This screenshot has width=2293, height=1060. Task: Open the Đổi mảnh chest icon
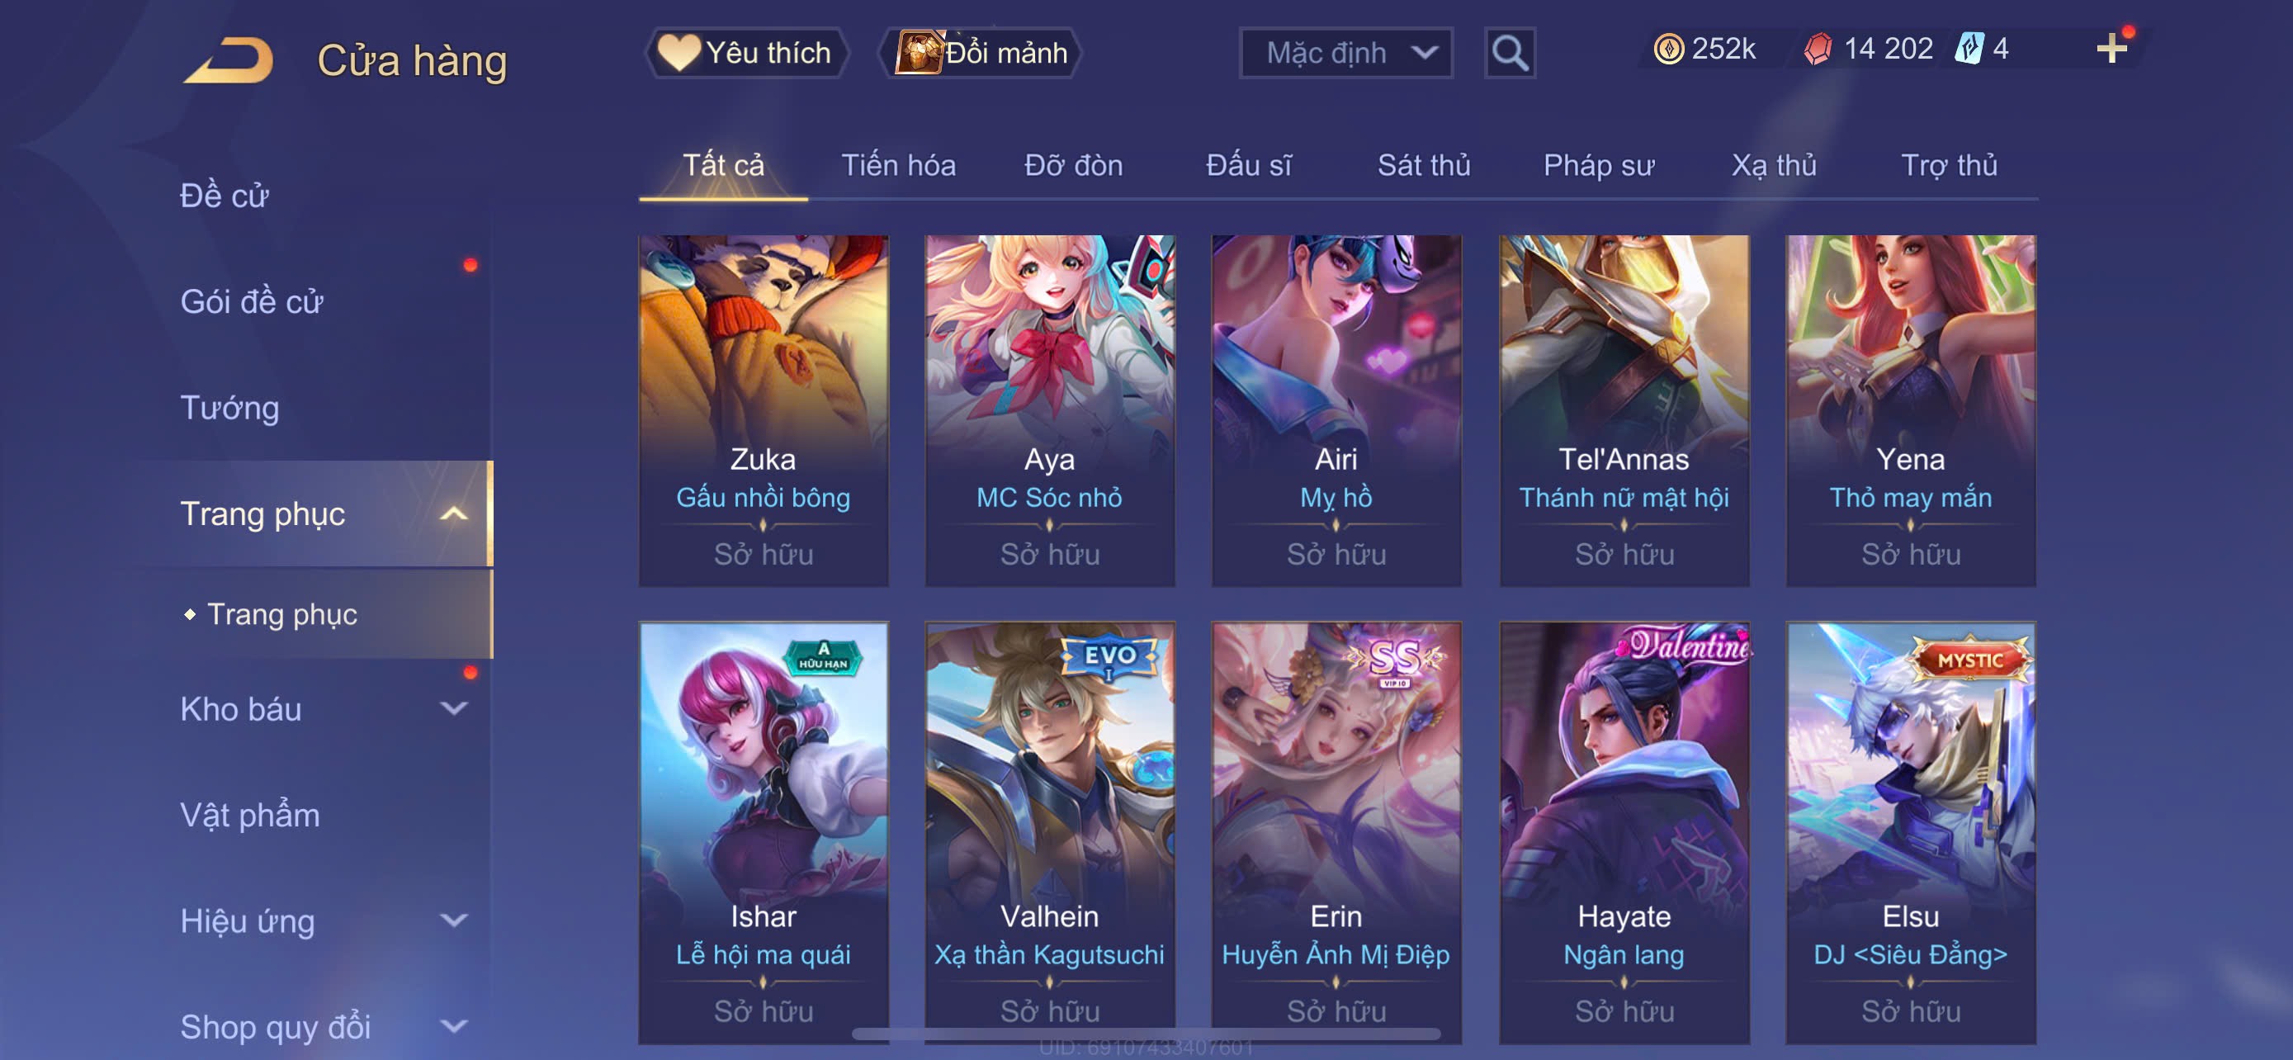pos(919,53)
